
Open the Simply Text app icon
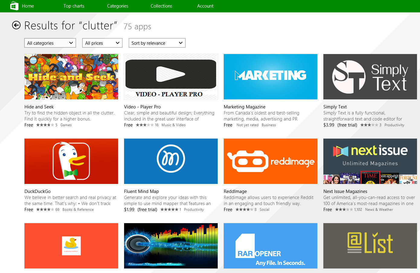point(370,77)
